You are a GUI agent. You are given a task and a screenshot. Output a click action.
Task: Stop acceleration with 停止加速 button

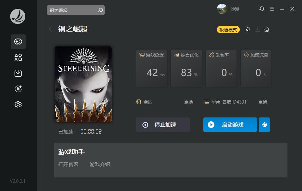tap(163, 125)
